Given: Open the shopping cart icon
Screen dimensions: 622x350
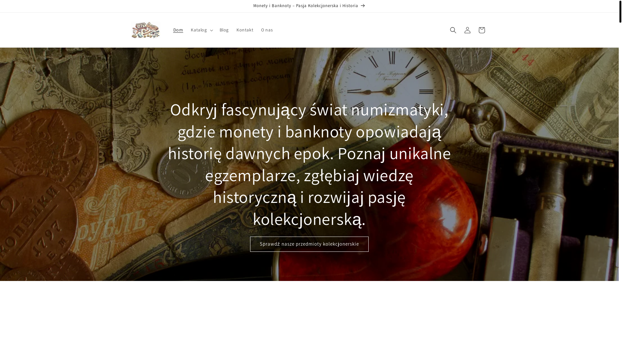Looking at the screenshot, I should [481, 30].
